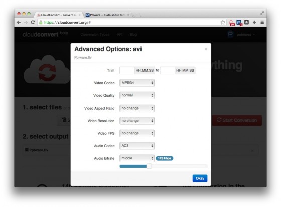Open a new tab button
The width and height of the screenshot is (281, 207).
[137, 15]
